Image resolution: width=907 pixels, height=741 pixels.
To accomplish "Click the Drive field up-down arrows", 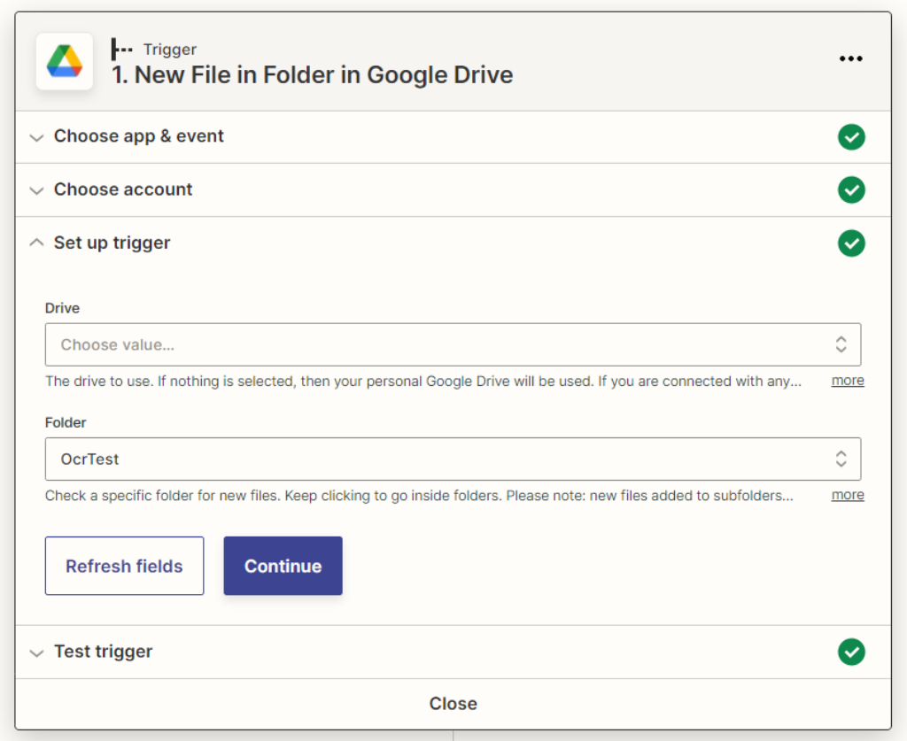I will click(841, 344).
